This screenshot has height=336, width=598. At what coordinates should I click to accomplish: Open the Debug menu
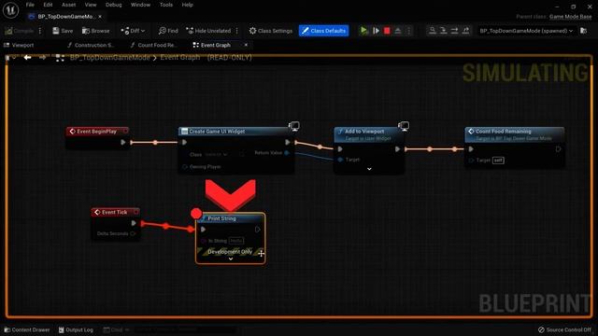pos(113,5)
